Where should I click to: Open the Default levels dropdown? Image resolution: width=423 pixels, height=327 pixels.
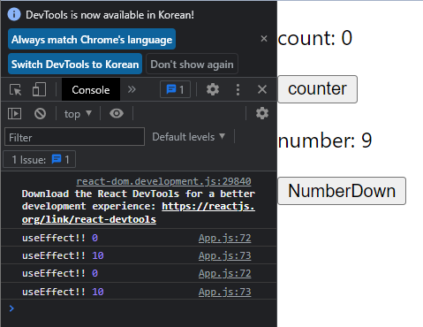point(189,137)
